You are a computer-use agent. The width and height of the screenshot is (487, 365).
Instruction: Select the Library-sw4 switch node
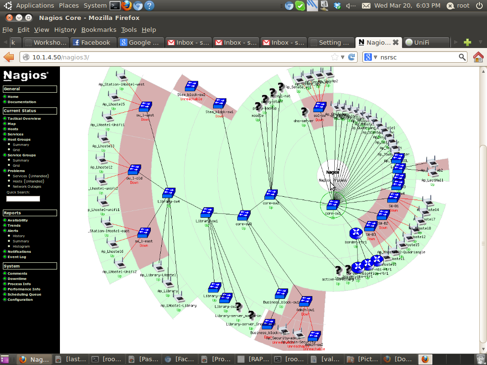(168, 193)
